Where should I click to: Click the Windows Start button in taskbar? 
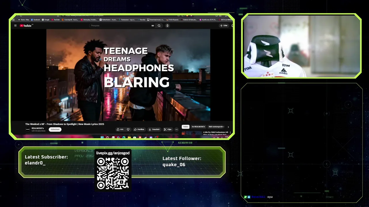[102, 137]
